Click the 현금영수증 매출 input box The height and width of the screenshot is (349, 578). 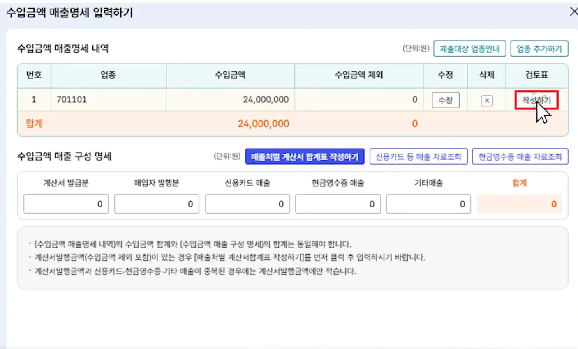(x=338, y=204)
